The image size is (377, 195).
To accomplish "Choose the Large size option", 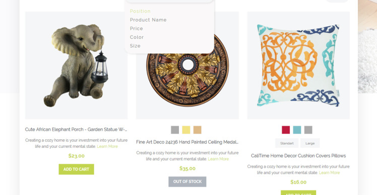I will click(310, 143).
